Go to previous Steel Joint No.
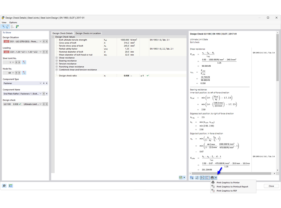Screen dimensions: 281x208 pyautogui.click(x=16, y=62)
